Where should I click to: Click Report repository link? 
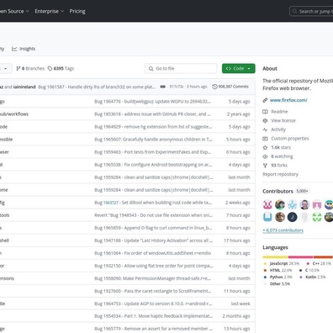[x=280, y=174]
